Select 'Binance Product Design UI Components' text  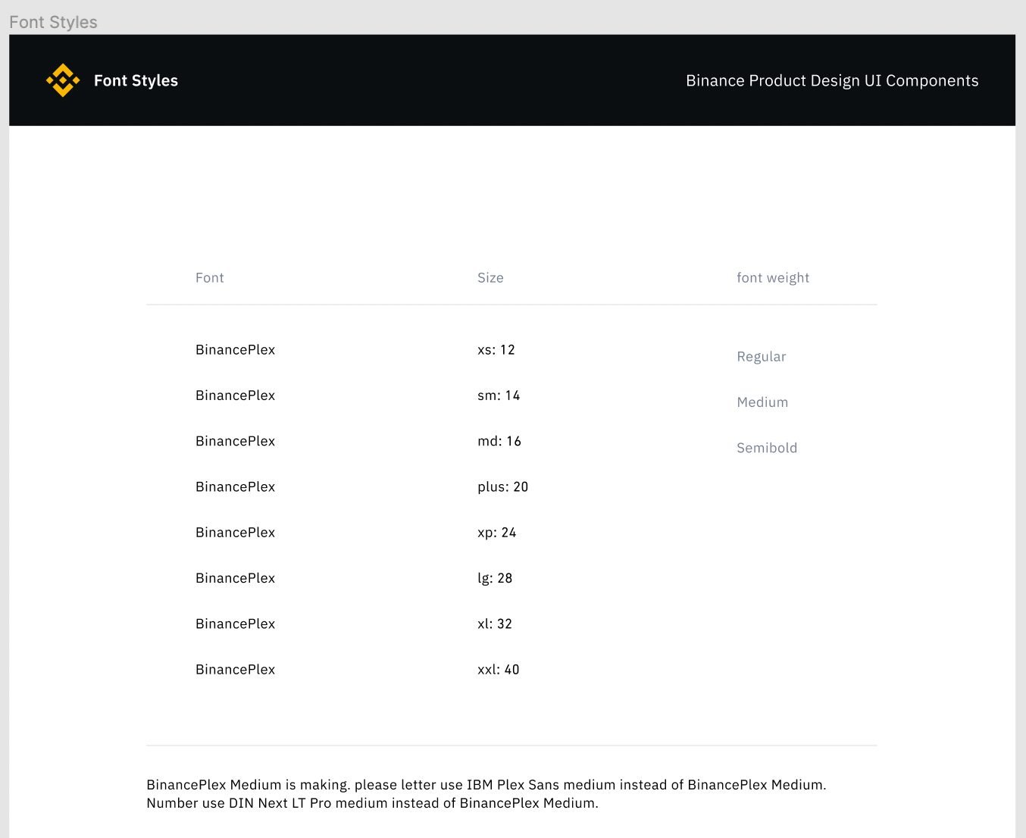tap(832, 80)
